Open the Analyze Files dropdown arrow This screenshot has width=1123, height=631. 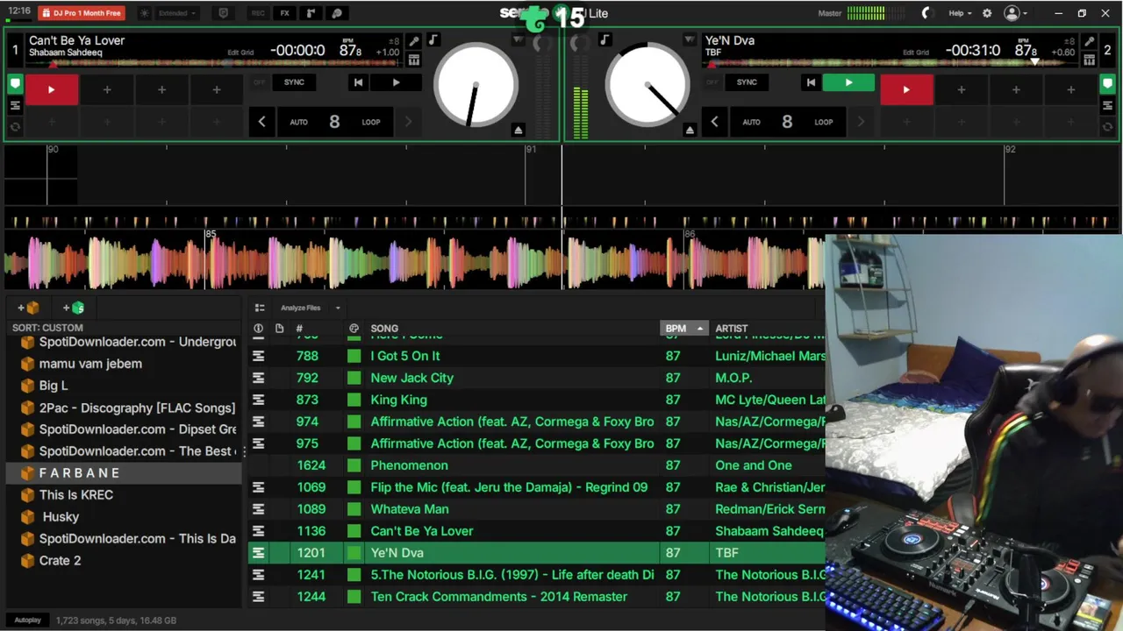pyautogui.click(x=337, y=308)
